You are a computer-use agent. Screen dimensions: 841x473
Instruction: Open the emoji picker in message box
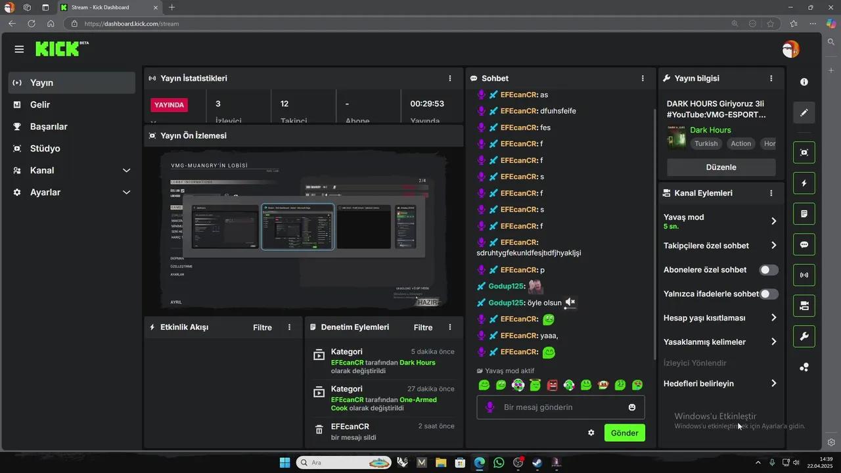click(x=632, y=407)
